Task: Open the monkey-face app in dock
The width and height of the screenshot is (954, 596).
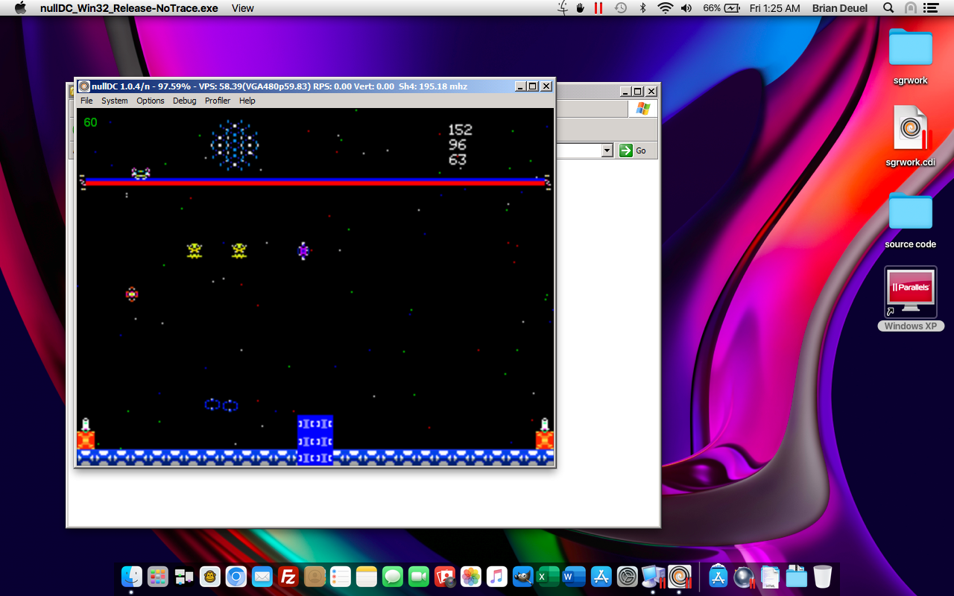Action: coord(210,577)
